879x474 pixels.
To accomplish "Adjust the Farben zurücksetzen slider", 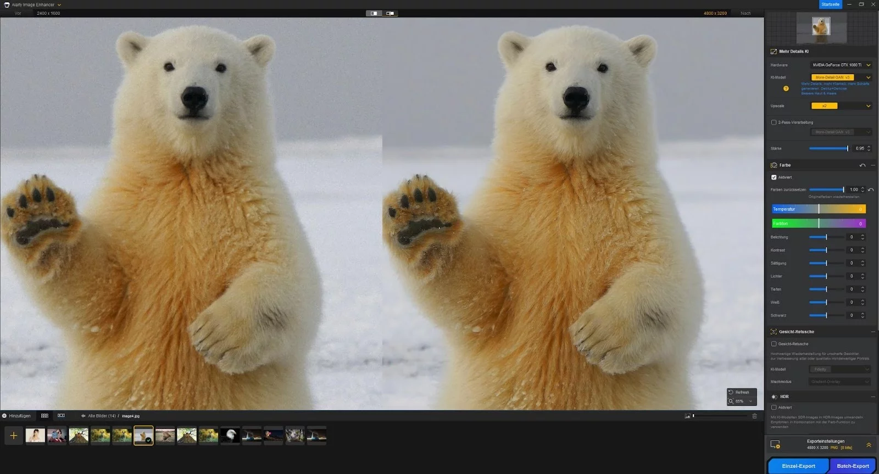I will tap(827, 189).
